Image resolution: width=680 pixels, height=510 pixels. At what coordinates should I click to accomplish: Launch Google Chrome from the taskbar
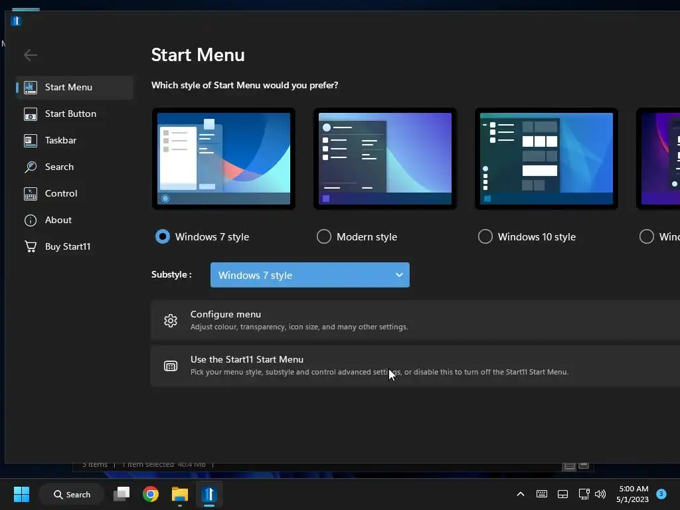pos(151,494)
